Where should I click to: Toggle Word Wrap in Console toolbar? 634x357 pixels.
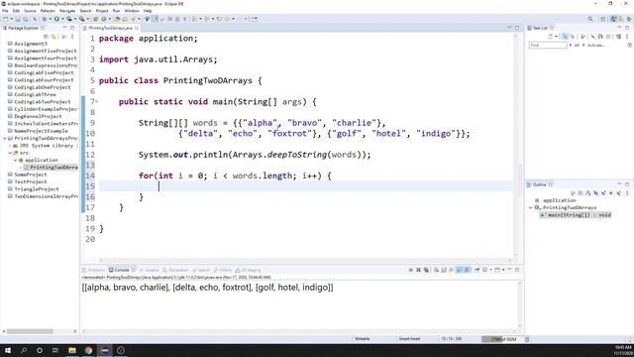pyautogui.click(x=452, y=270)
